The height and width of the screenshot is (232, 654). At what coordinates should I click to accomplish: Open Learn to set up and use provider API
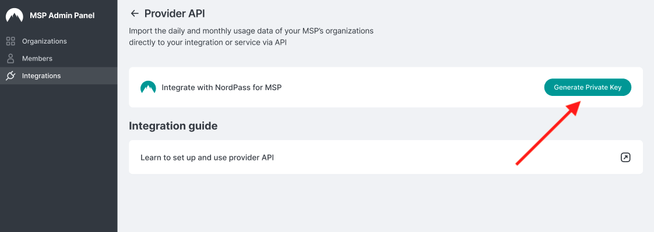[385, 157]
